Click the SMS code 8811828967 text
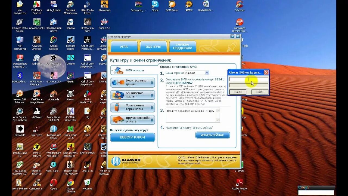The height and width of the screenshot is (196, 348). (183, 83)
